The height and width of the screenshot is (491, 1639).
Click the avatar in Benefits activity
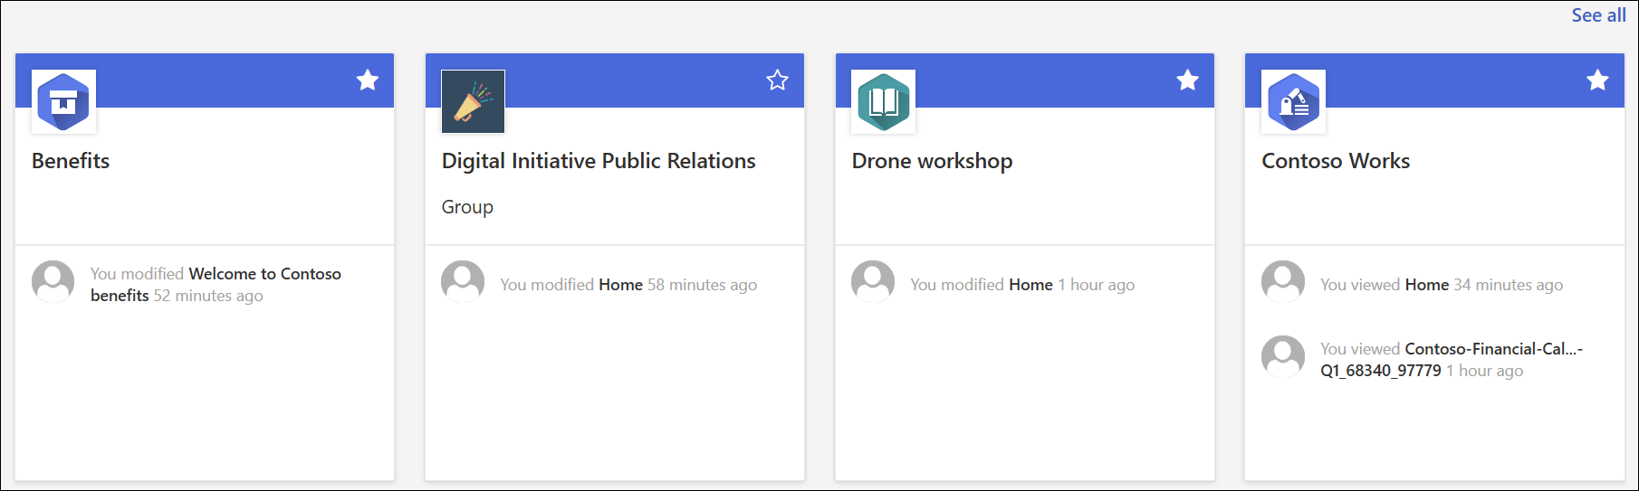(53, 281)
